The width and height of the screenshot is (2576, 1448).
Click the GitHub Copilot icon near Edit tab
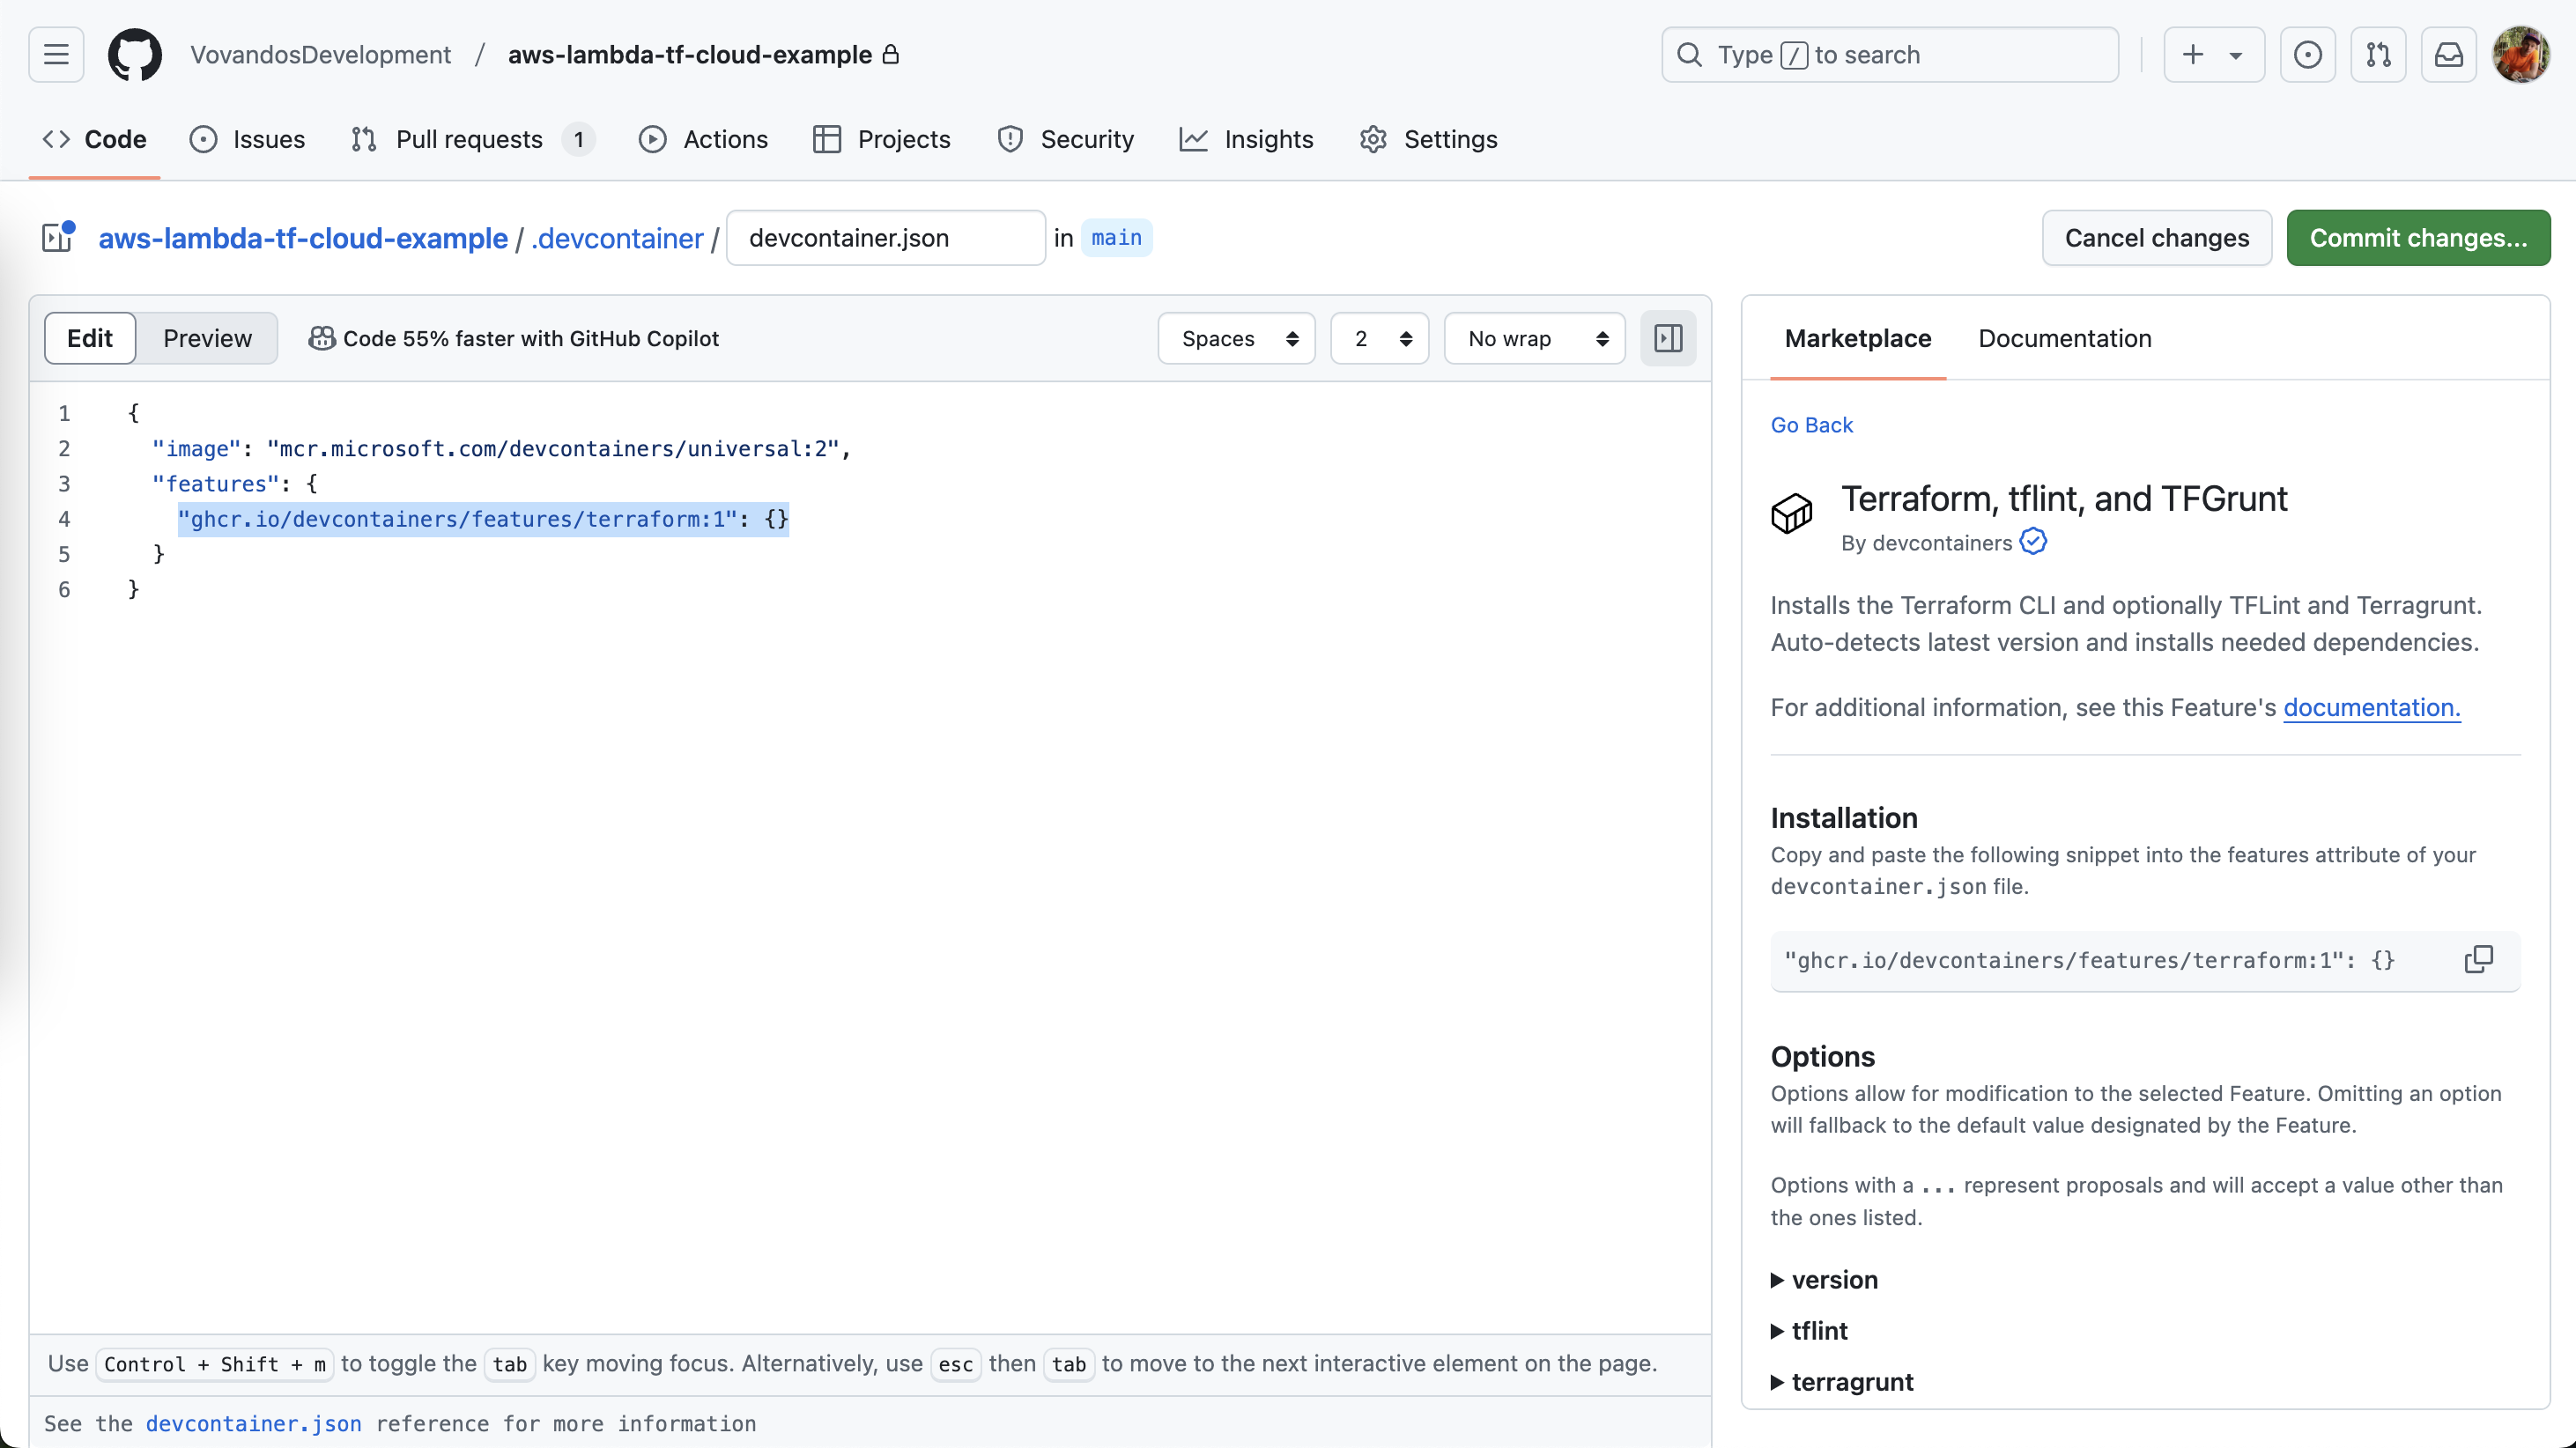click(x=322, y=338)
